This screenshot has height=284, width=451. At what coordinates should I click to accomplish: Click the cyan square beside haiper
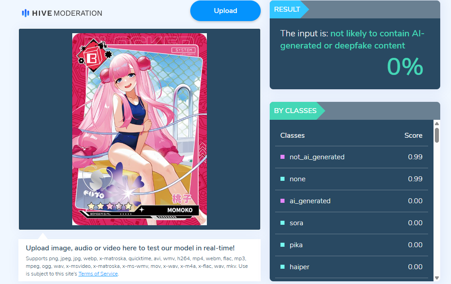(282, 267)
